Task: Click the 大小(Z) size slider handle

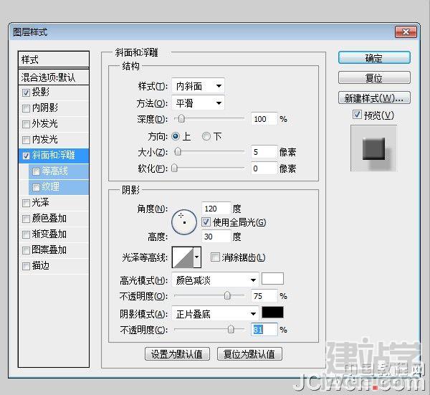Action: [178, 151]
